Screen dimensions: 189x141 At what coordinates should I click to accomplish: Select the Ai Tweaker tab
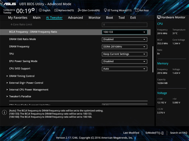coord(54,18)
